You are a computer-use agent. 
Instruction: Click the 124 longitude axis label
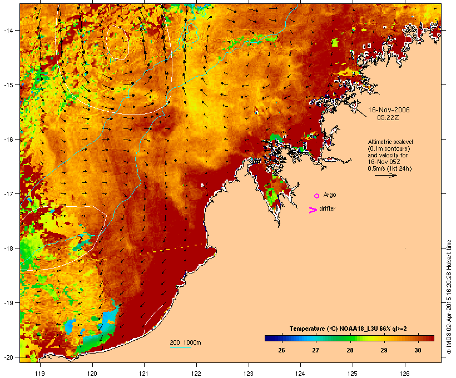[x=300, y=374]
